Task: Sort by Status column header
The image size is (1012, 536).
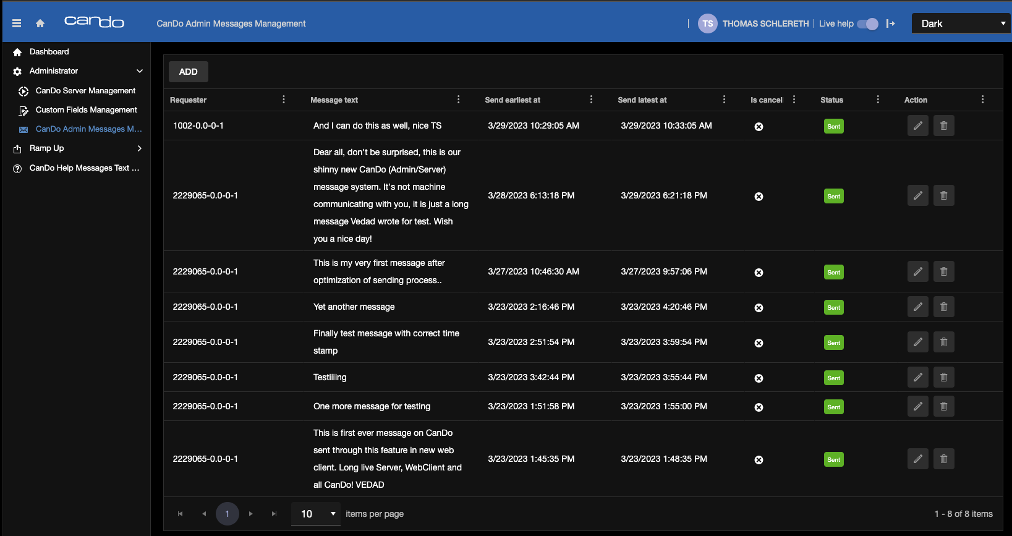Action: (x=831, y=100)
